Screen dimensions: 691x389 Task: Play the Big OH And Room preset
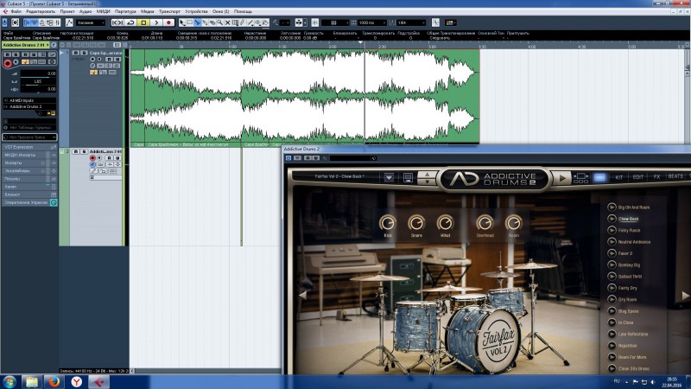[x=612, y=207]
